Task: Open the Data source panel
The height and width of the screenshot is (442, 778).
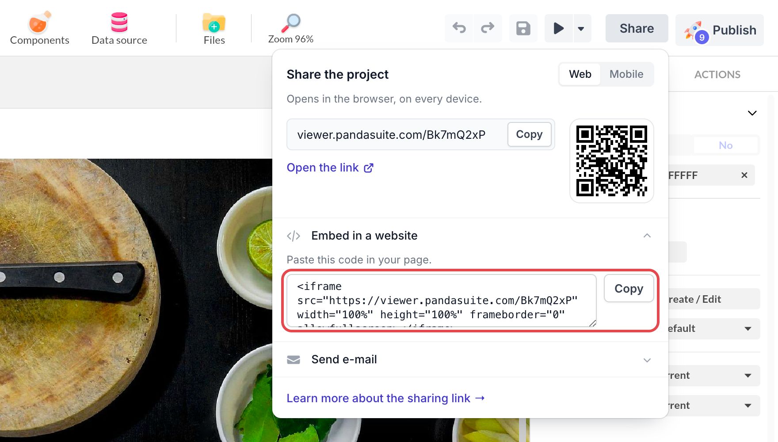Action: [119, 28]
